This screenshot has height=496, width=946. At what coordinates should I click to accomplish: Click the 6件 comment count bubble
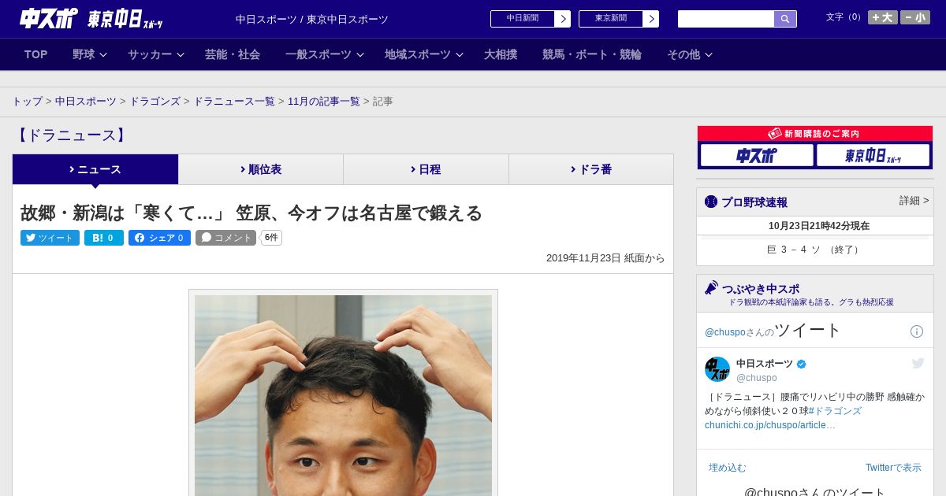click(271, 238)
